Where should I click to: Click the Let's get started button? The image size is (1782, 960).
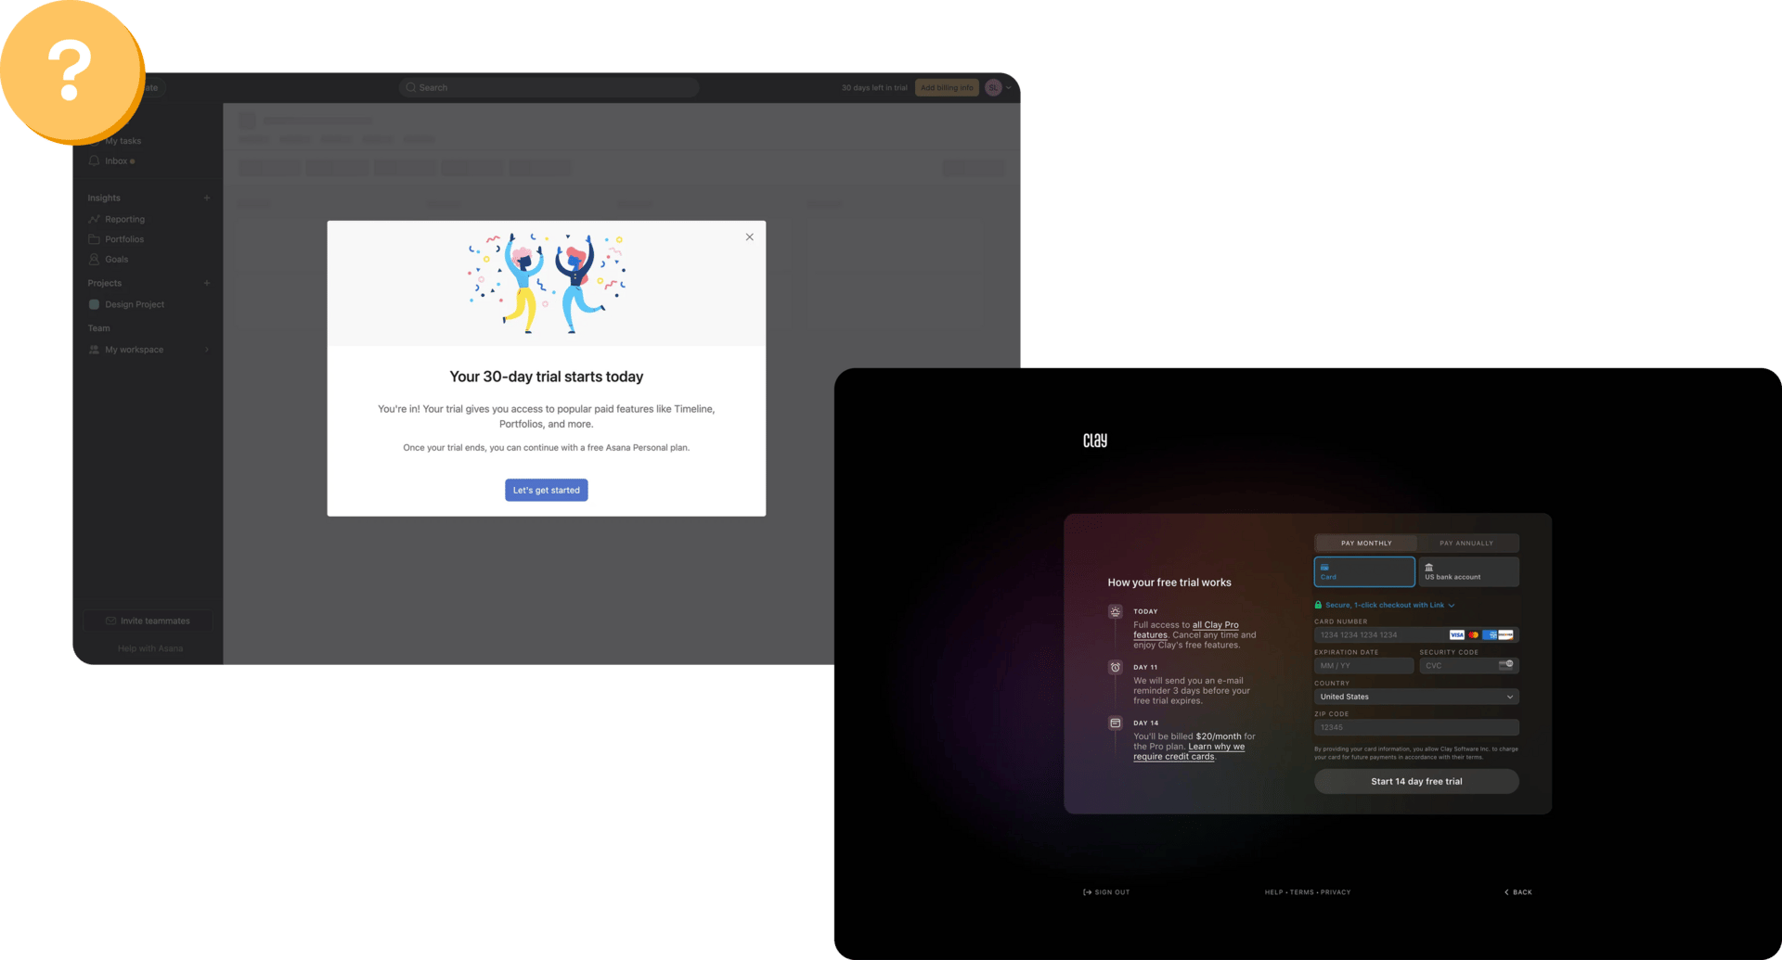pyautogui.click(x=546, y=490)
